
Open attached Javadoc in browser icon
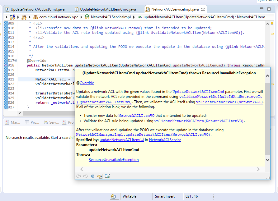click(107, 176)
